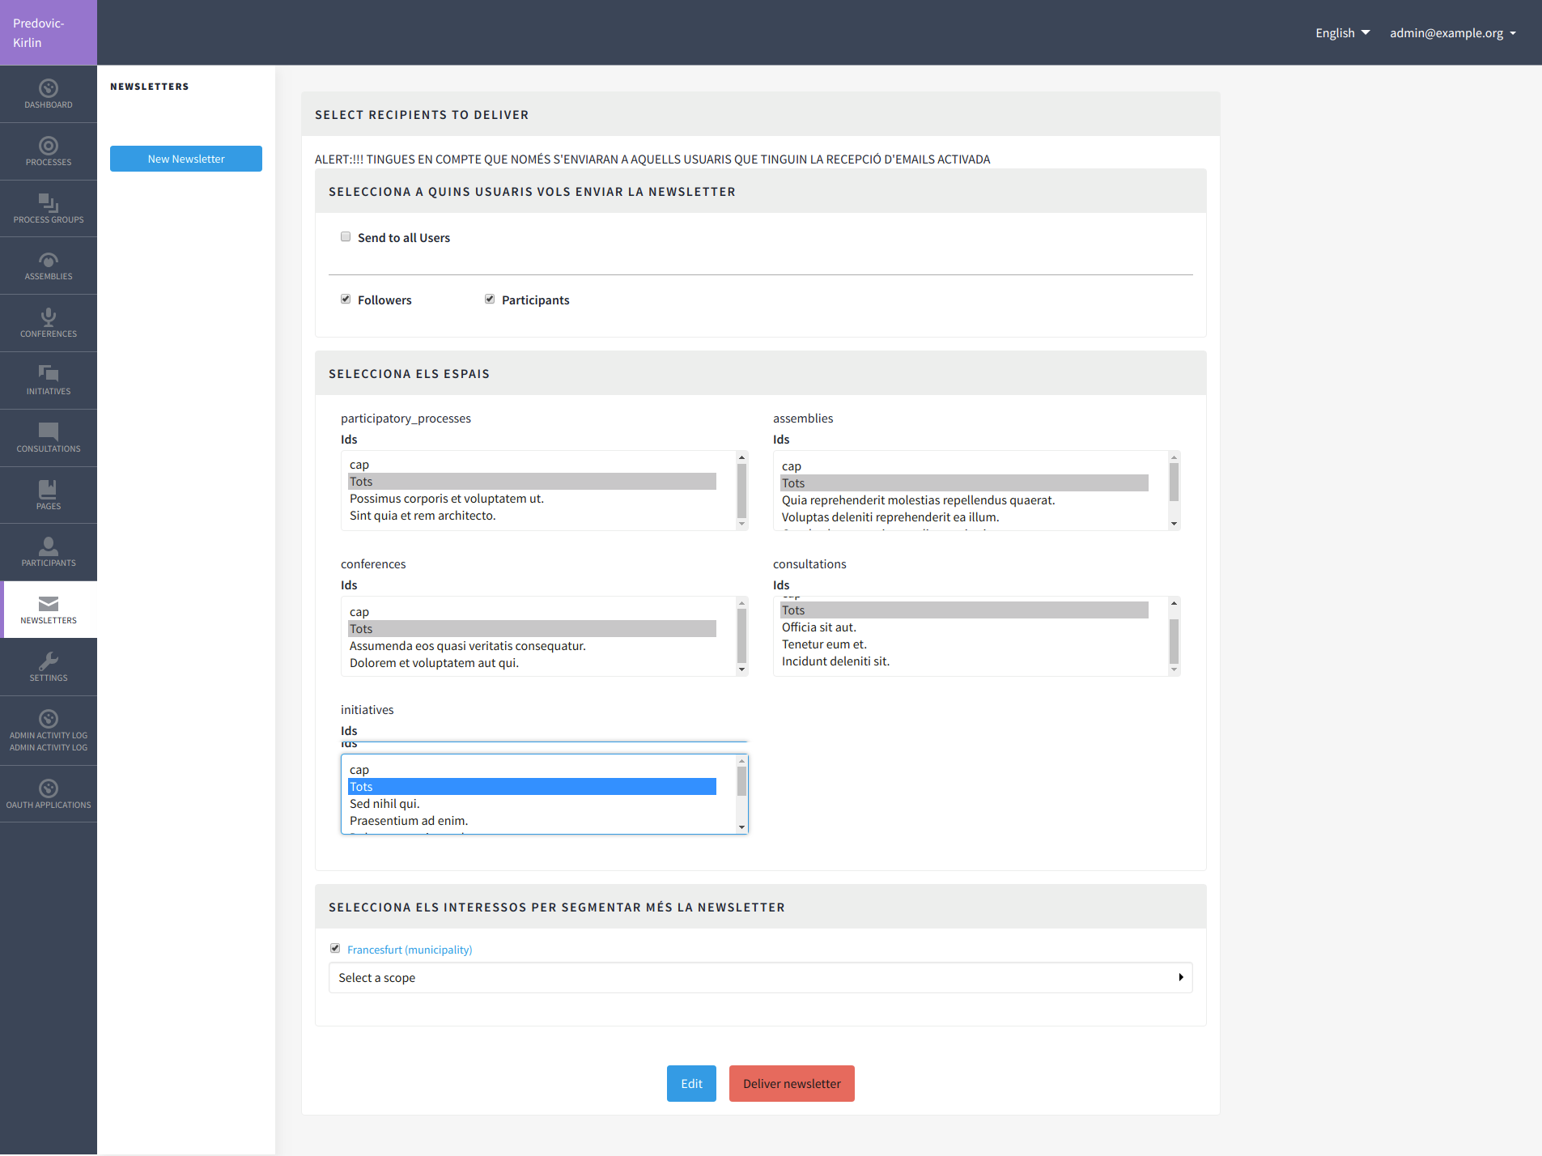Click the New Newsletter button
Image resolution: width=1542 pixels, height=1156 pixels.
tap(186, 159)
